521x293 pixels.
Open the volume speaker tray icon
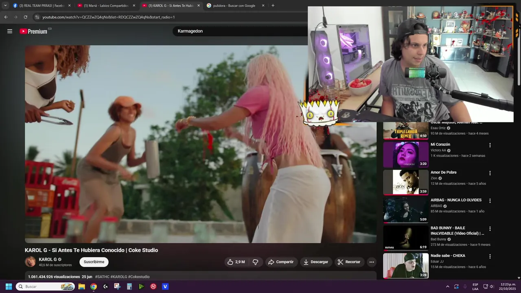[492, 286]
